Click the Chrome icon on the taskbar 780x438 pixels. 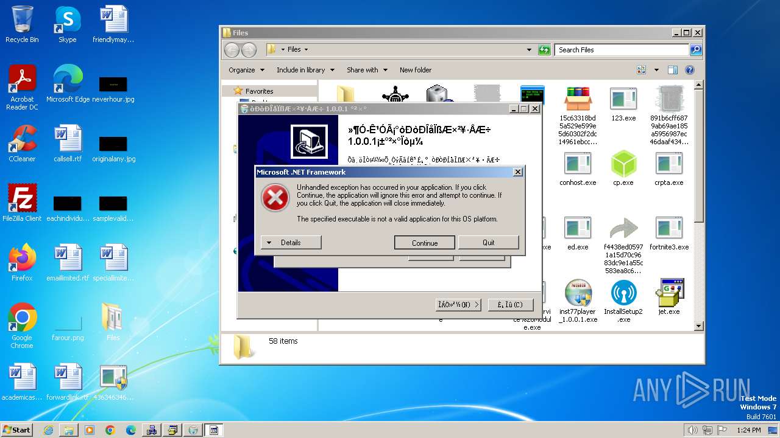coord(110,430)
